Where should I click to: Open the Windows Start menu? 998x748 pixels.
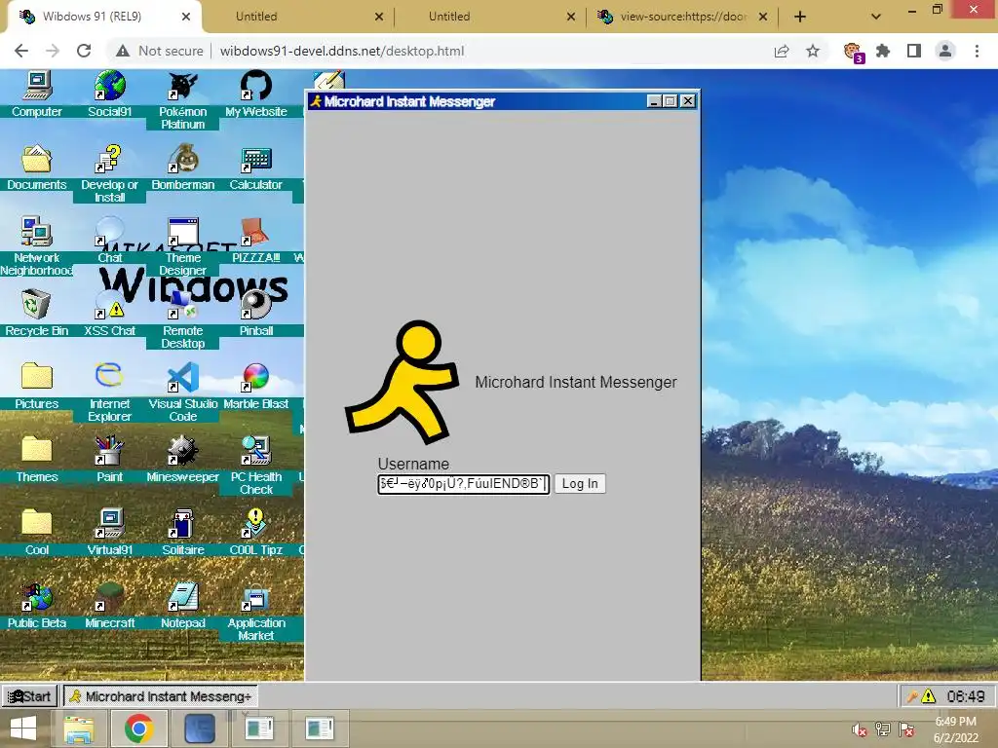pos(23,729)
